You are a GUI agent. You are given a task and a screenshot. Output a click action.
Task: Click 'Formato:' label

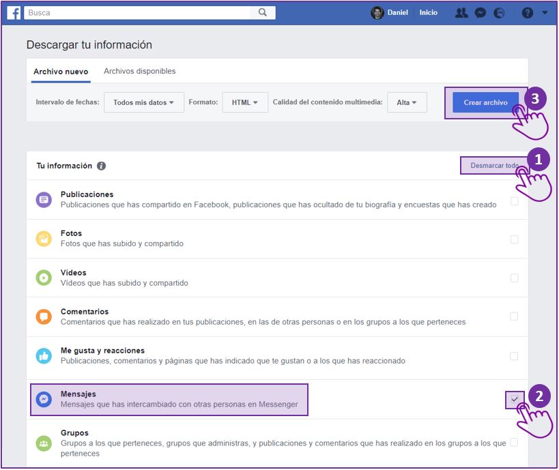click(x=203, y=102)
